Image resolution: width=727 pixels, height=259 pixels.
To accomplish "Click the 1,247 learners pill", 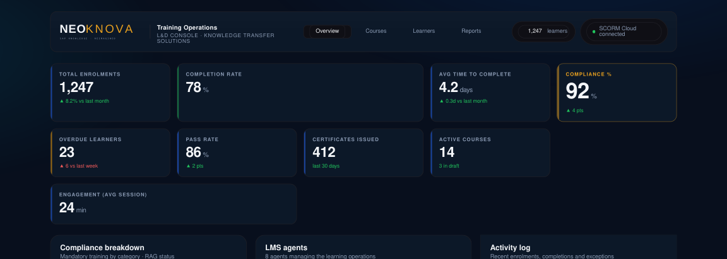I will (543, 31).
